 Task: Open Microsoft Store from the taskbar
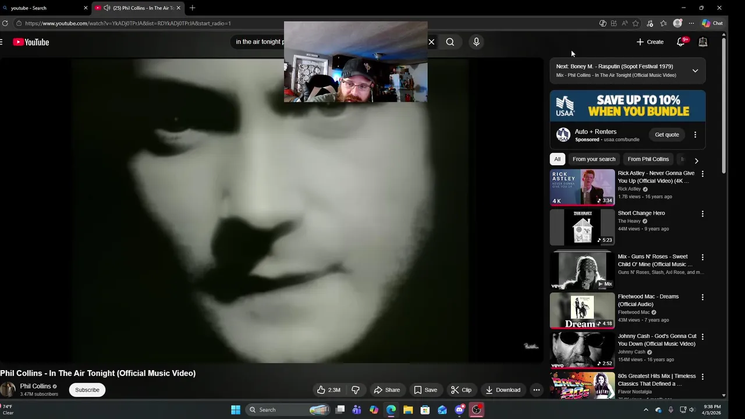(x=425, y=410)
